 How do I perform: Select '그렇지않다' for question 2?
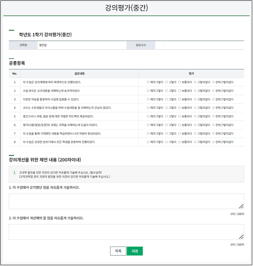click(195, 91)
